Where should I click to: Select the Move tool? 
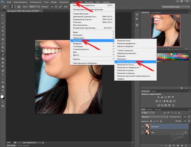tap(3, 15)
